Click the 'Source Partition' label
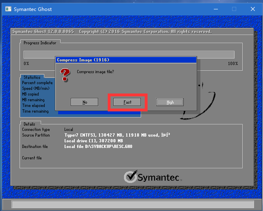The width and height of the screenshot is (263, 211). coord(36,135)
